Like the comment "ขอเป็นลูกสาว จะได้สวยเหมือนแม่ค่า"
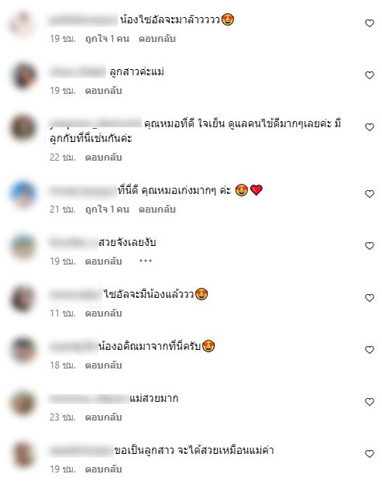The width and height of the screenshot is (382, 481). [370, 454]
